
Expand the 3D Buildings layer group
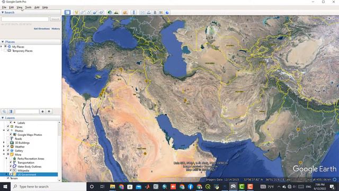click(4, 143)
